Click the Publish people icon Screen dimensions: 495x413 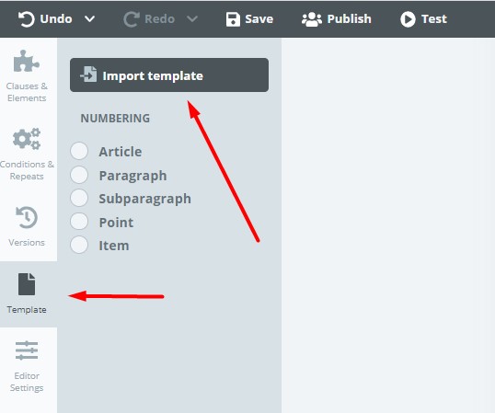(x=312, y=19)
